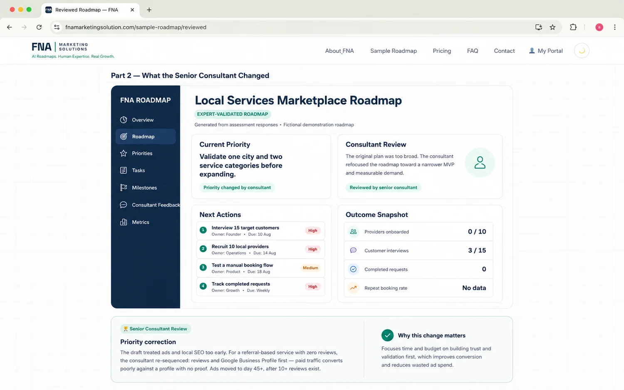
Task: Open the About FNA nav item
Action: tap(339, 51)
